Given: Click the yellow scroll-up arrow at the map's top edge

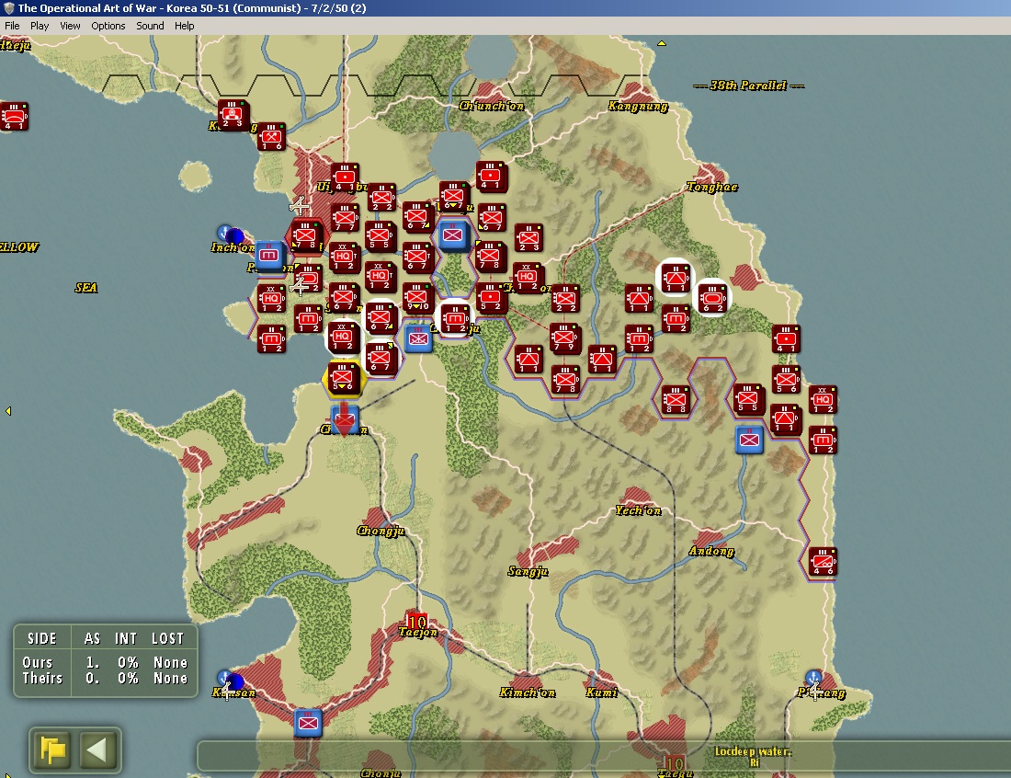Looking at the screenshot, I should coord(662,43).
